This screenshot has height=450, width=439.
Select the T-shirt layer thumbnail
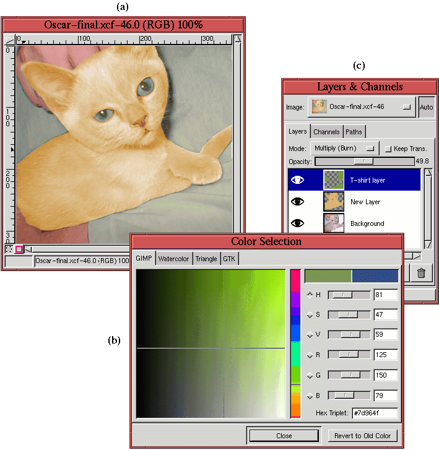coord(333,180)
